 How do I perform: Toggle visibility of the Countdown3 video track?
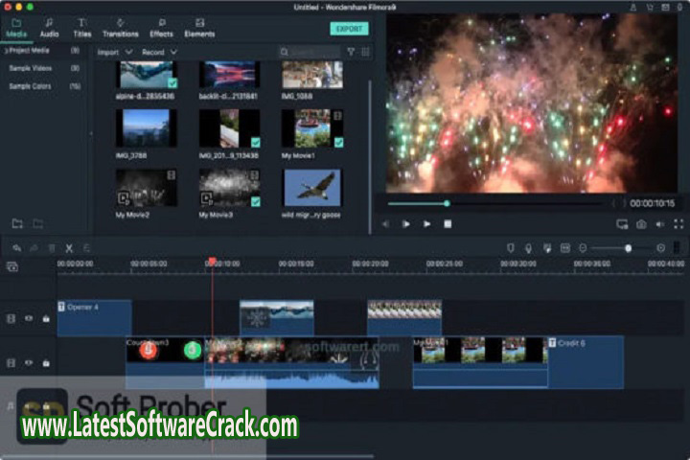point(29,363)
